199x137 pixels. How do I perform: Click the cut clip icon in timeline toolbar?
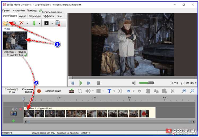point(148,91)
